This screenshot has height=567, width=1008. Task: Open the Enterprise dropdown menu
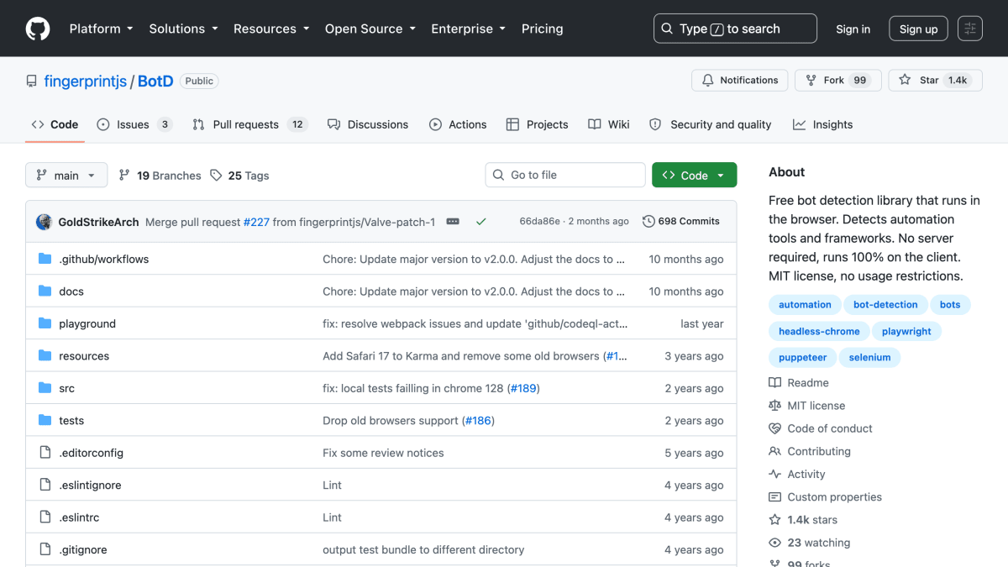pyautogui.click(x=468, y=29)
